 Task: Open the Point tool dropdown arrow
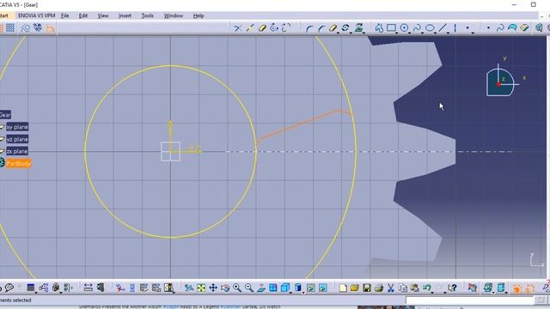[x=473, y=33]
